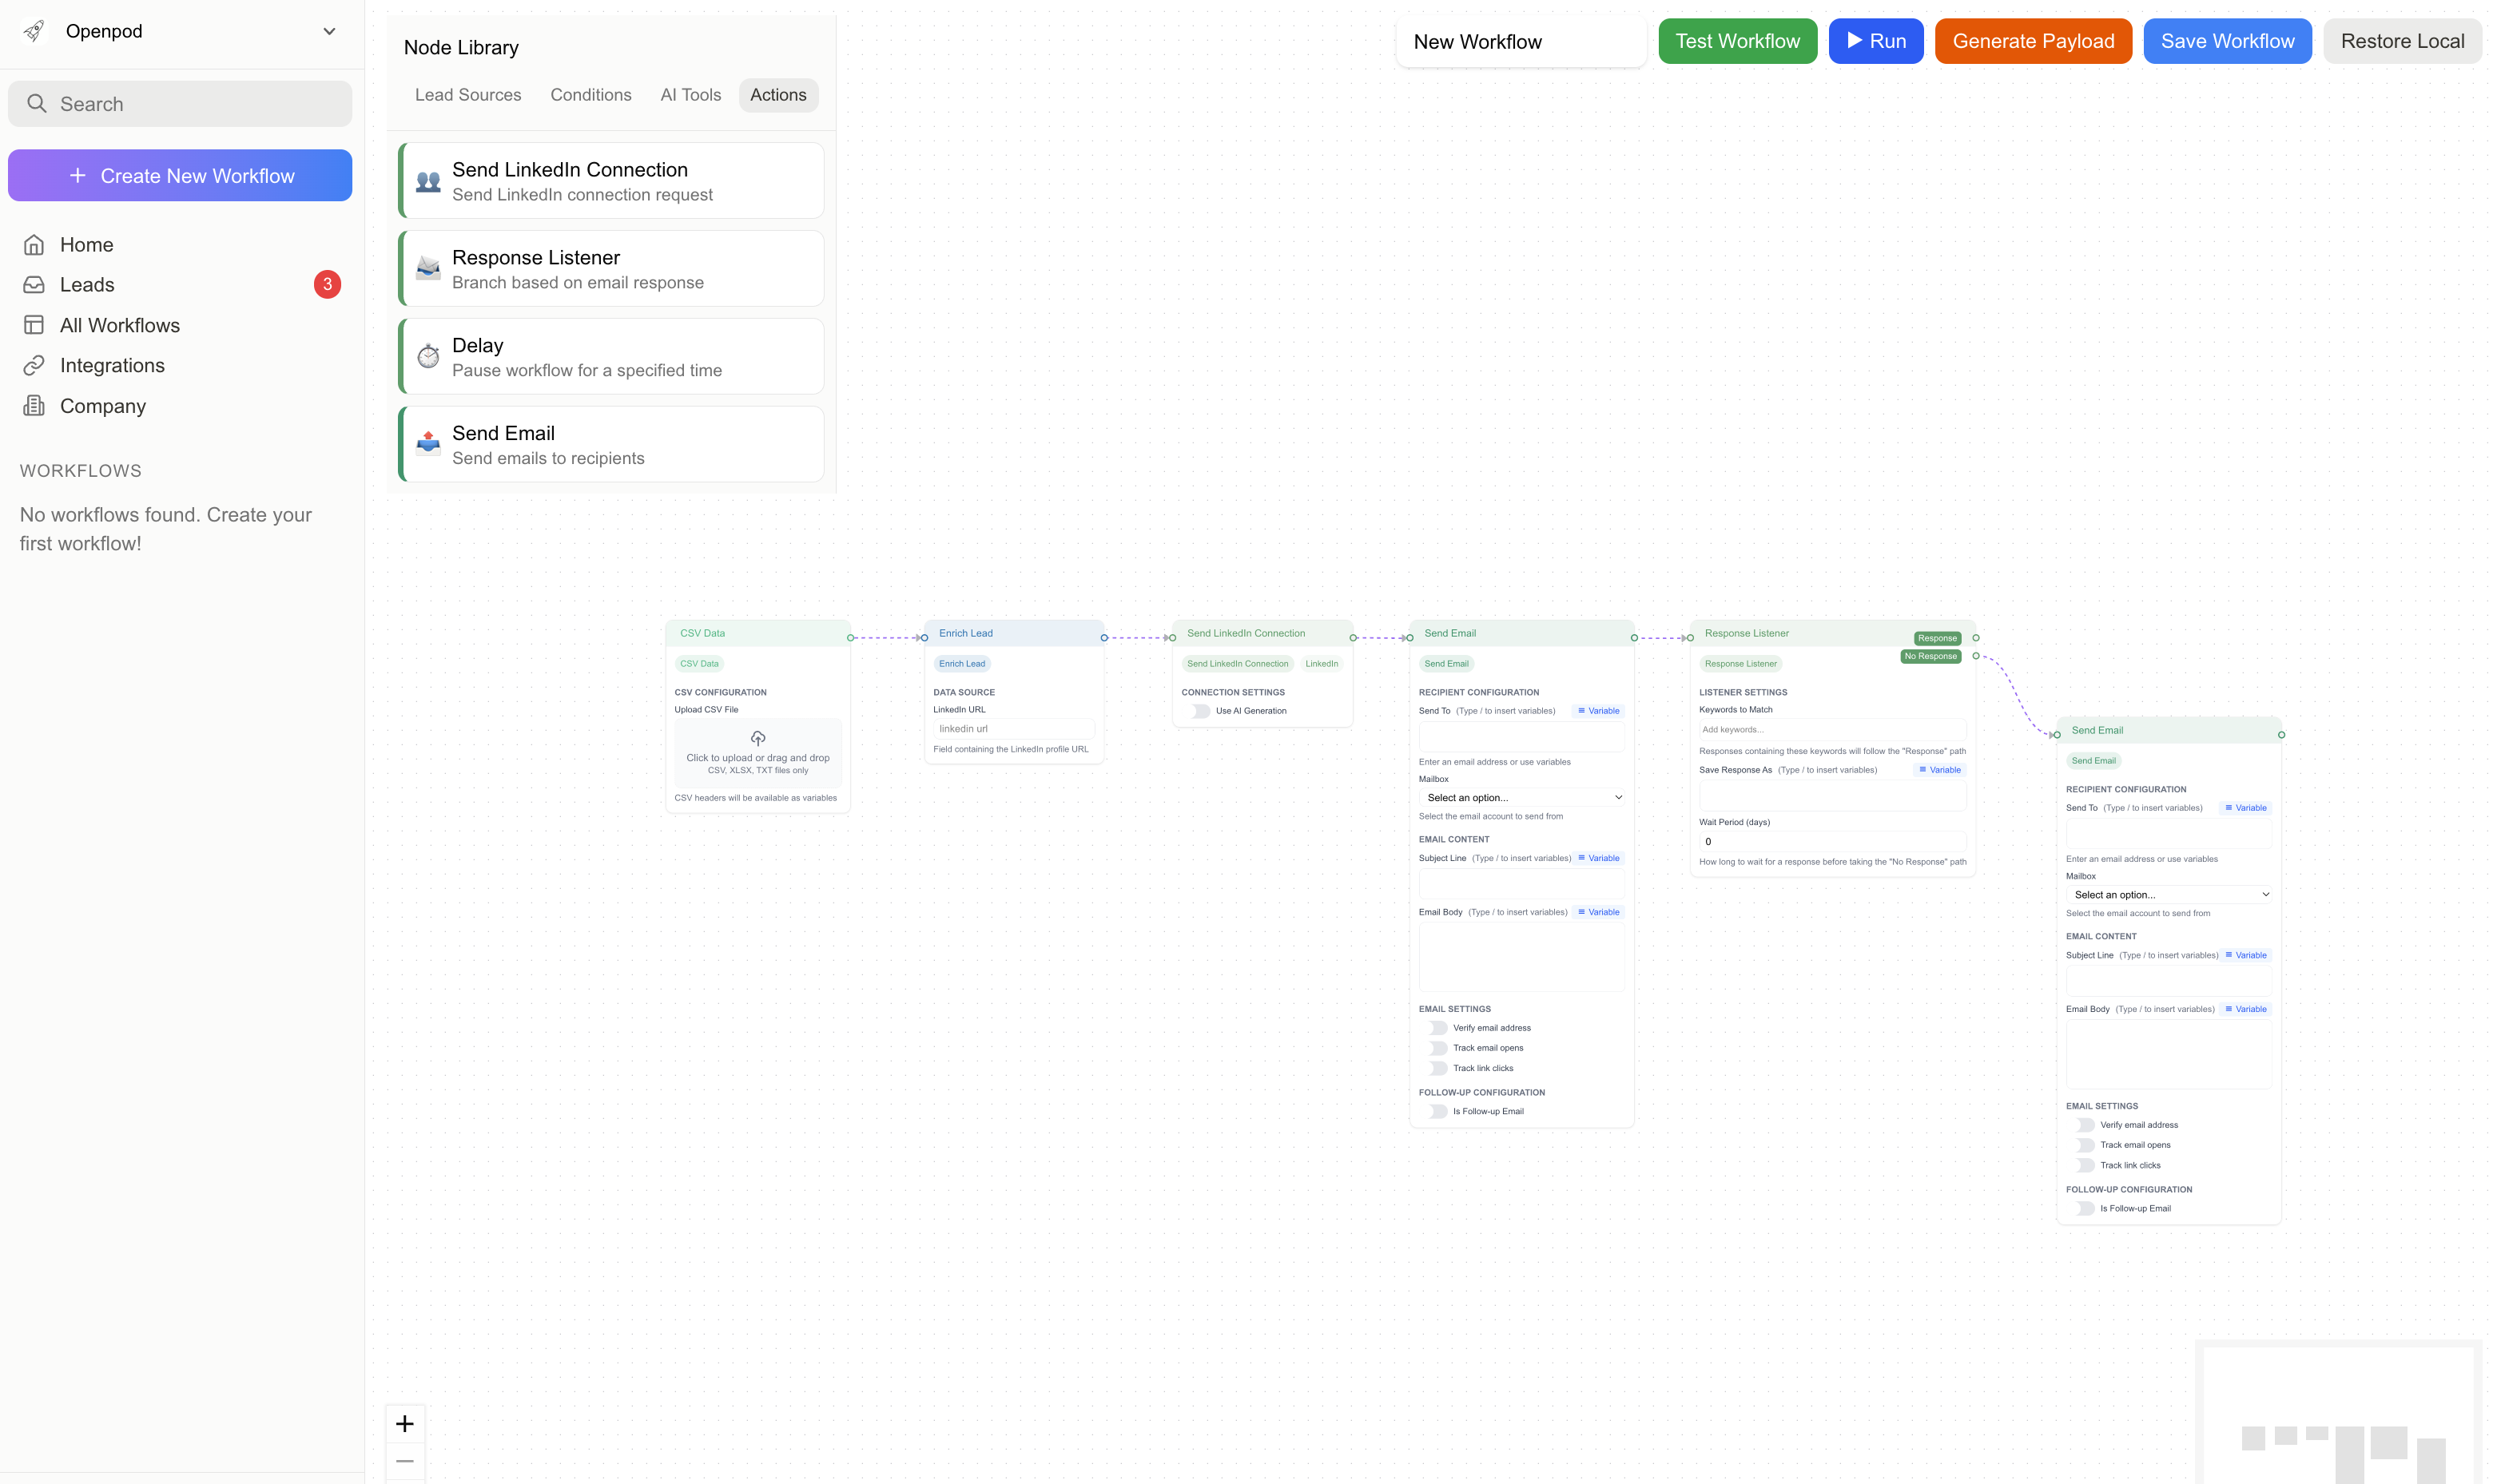
Task: Click the Send LinkedIn Connection people icon
Action: (x=428, y=181)
